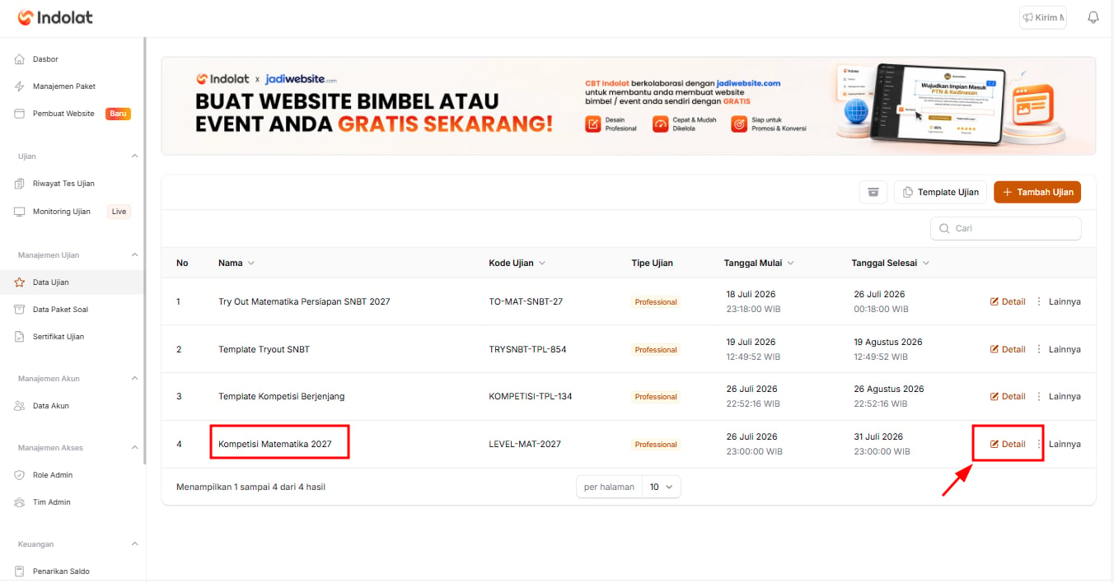The image size is (1114, 583).
Task: Click three-dot icon for Try Out Matematika row
Action: (1039, 301)
